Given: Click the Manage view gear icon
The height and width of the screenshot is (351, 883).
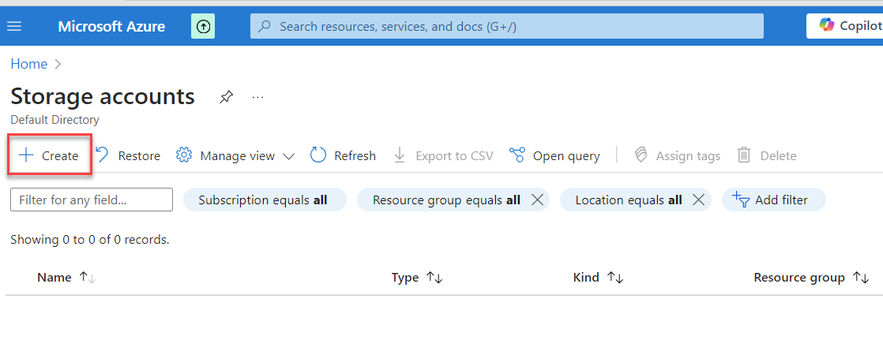Looking at the screenshot, I should click(184, 155).
